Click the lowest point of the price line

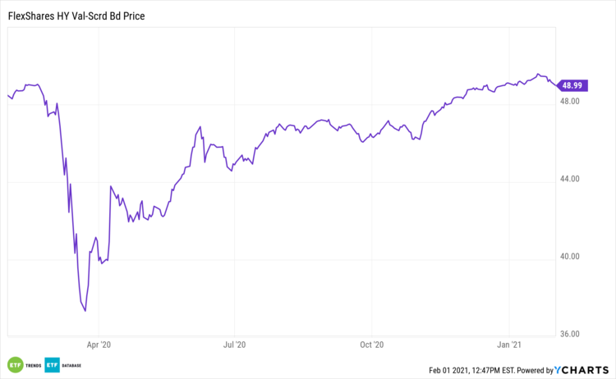point(85,311)
